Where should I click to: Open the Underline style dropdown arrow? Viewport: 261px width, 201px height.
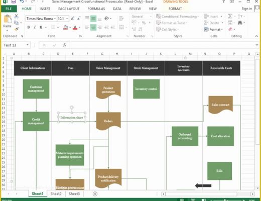click(x=46, y=27)
